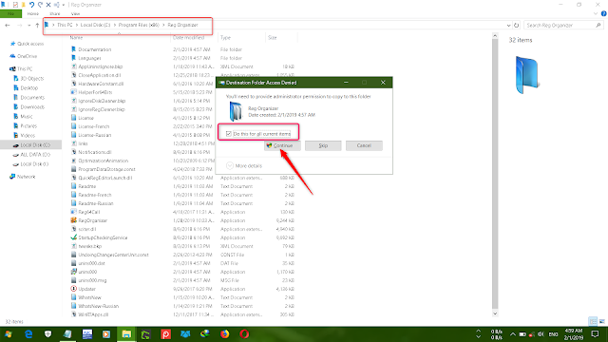Viewport: 608px width, 342px height.
Task: Expand the ribbon with the chevron
Action: 596,14
